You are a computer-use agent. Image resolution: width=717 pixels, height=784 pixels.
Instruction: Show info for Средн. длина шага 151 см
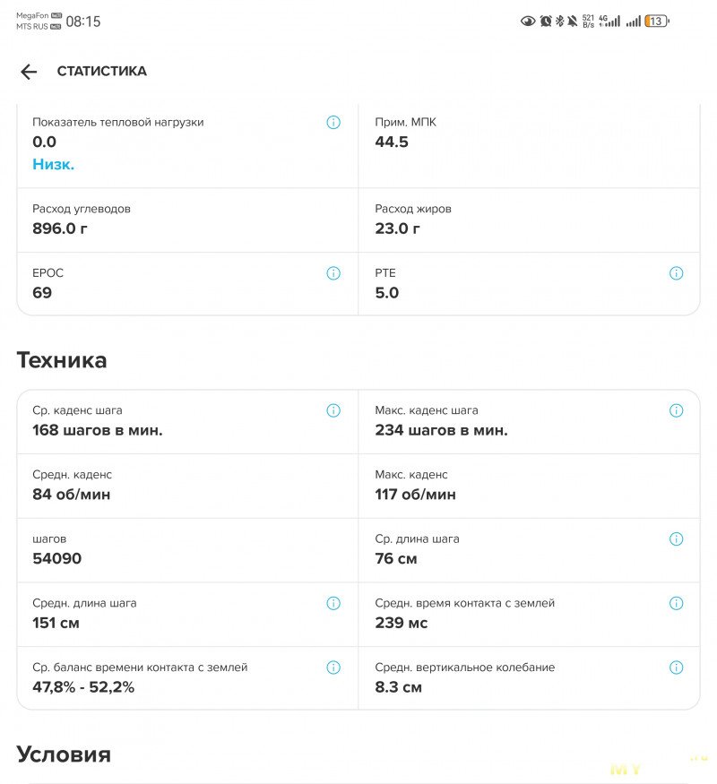[333, 604]
